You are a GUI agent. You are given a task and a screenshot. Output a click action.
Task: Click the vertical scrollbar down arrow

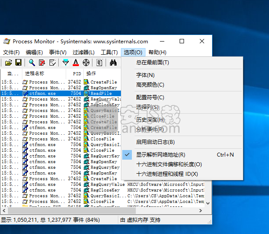tap(208, 203)
